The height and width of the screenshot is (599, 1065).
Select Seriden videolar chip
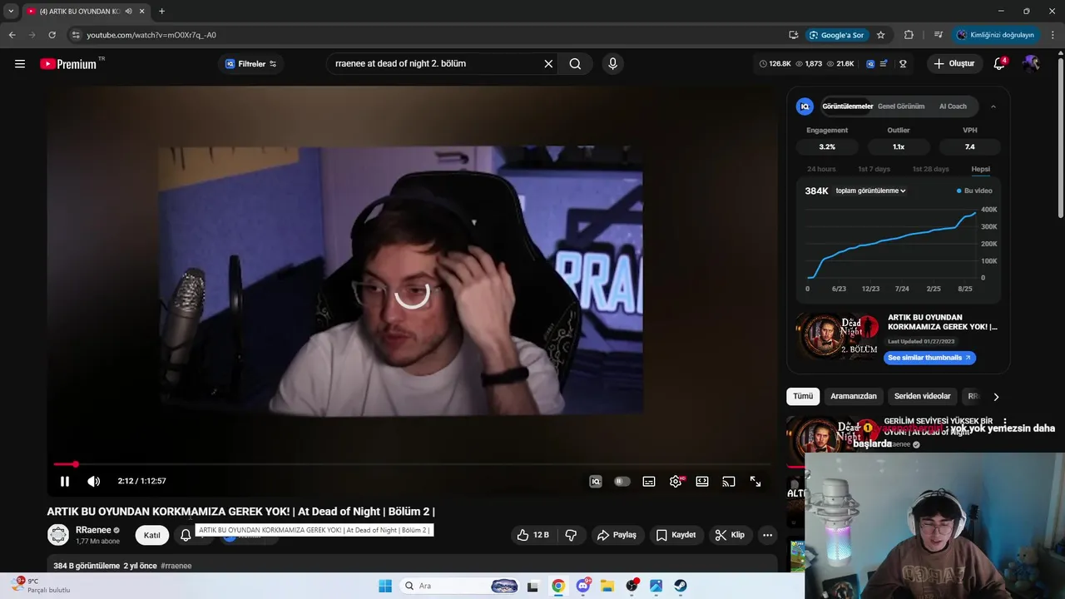[x=922, y=397]
